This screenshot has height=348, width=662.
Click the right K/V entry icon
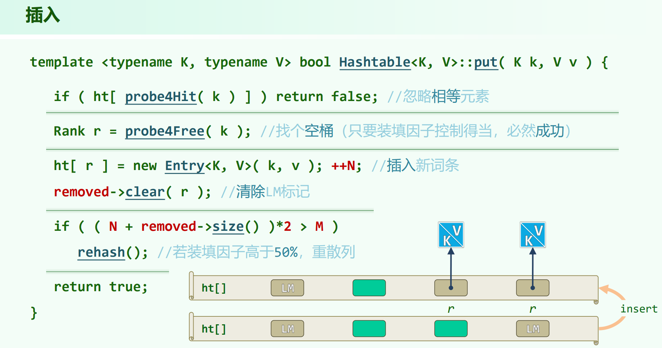pyautogui.click(x=532, y=235)
